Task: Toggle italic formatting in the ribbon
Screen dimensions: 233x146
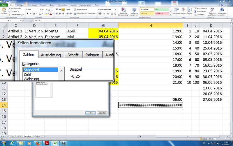Action: coord(31,13)
